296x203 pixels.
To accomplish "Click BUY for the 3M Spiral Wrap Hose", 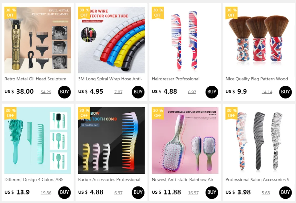I will (138, 92).
